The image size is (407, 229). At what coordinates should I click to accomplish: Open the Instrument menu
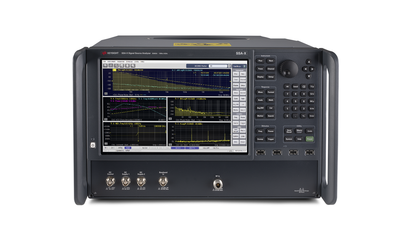click(111, 62)
